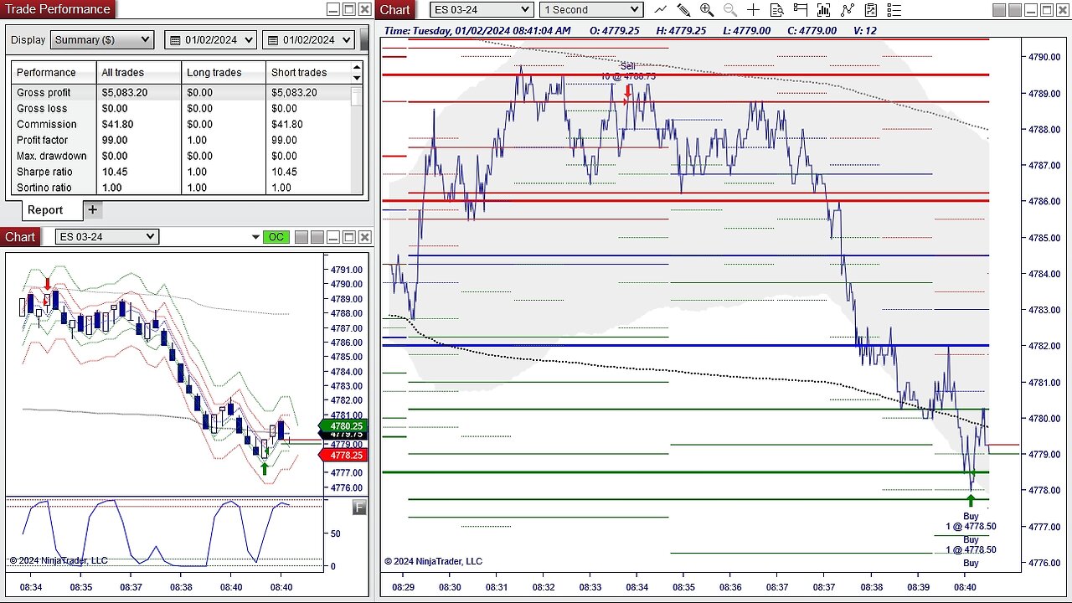Select the Sharpe ratio row label
Image resolution: width=1072 pixels, height=603 pixels.
pos(44,173)
